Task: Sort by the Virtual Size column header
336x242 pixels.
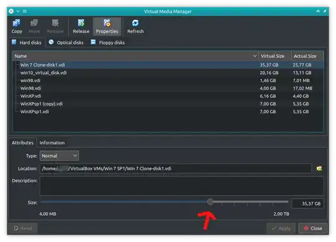Action: click(275, 56)
